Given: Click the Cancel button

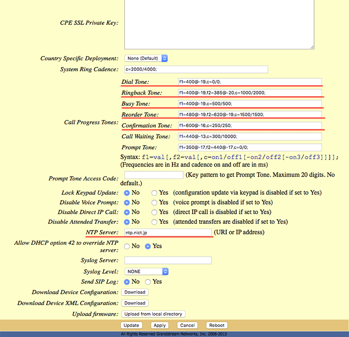Looking at the screenshot, I should tap(188, 325).
